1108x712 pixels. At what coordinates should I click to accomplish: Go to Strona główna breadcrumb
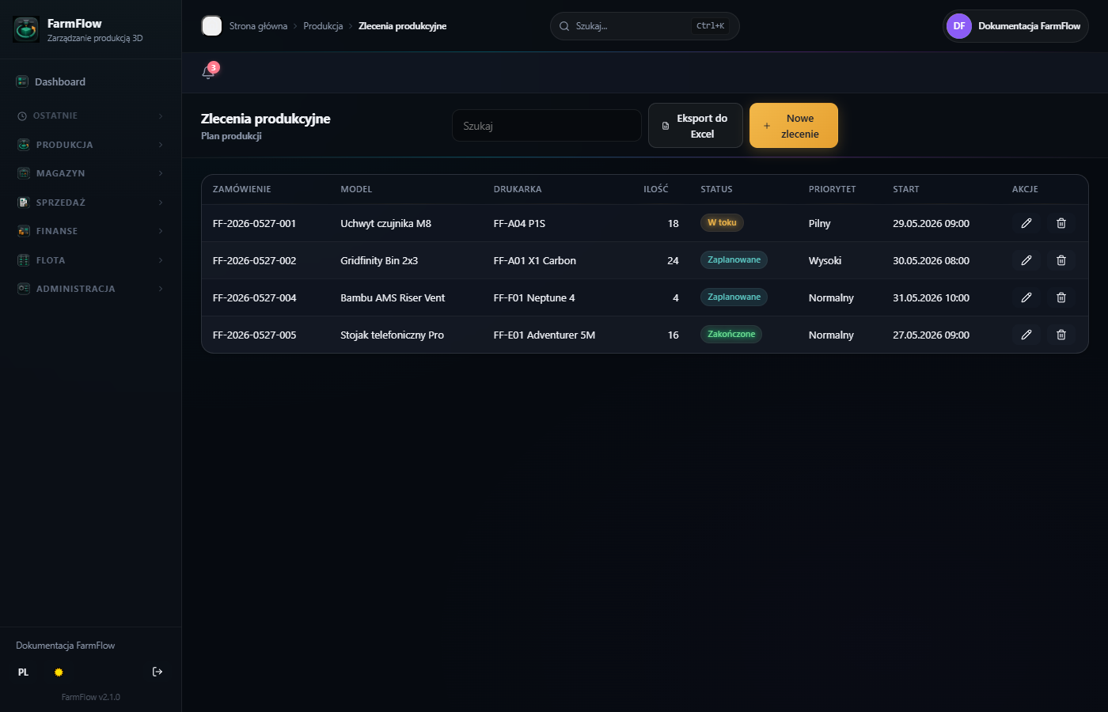[x=258, y=26]
